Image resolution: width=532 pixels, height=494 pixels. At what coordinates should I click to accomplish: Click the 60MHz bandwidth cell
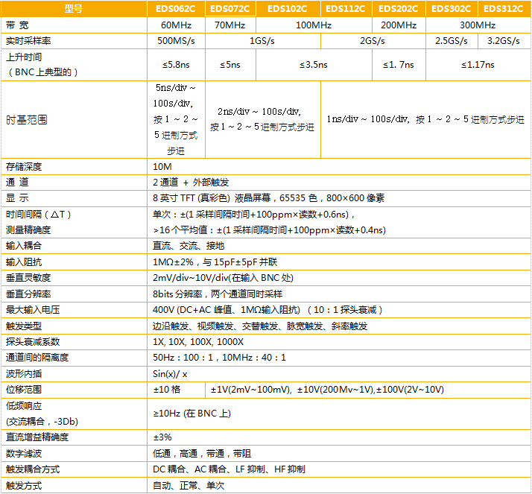pos(176,25)
